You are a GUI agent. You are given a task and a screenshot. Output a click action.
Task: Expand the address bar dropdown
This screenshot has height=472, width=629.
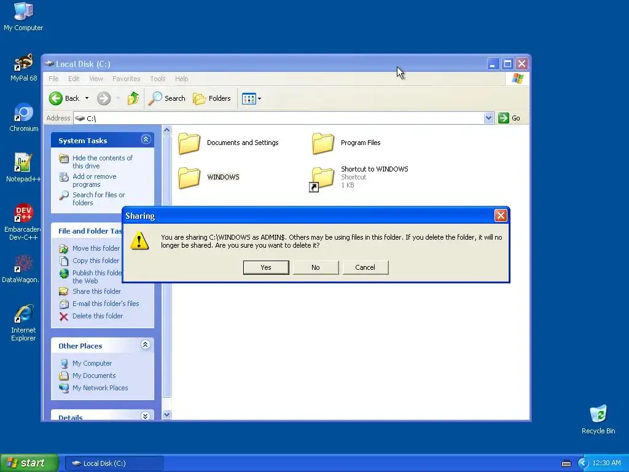[488, 118]
